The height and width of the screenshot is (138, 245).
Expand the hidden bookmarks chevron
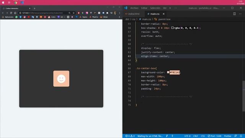[x=119, y=17]
